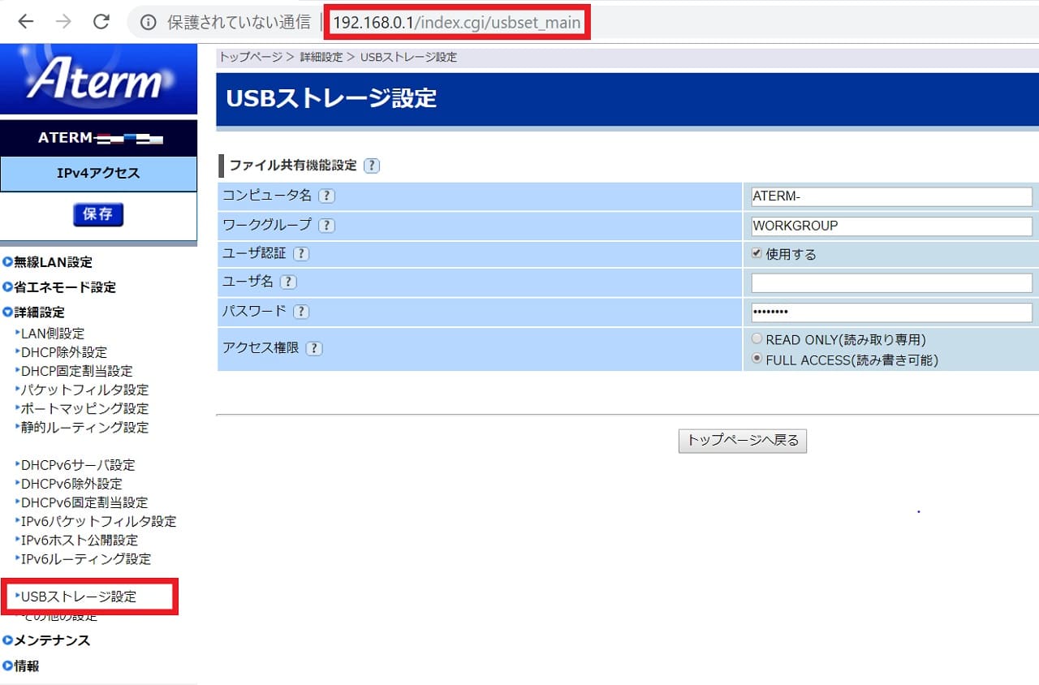
Task: Click the browser reload icon
Action: coord(101,22)
